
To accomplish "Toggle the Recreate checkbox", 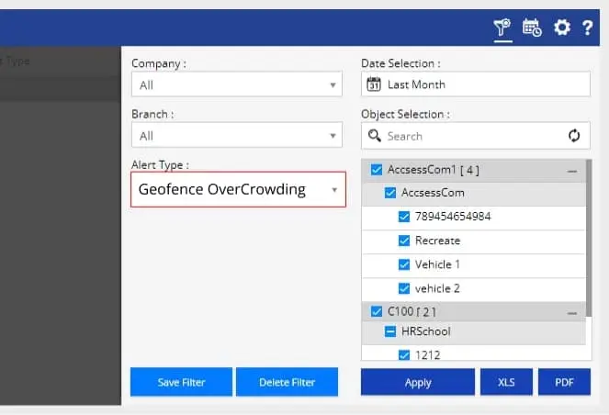I will [404, 241].
